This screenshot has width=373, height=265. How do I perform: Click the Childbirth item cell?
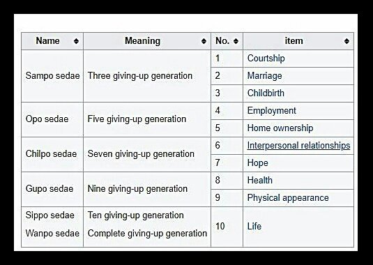point(298,93)
